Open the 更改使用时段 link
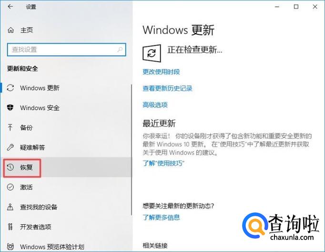325x252 pixels. point(161,72)
